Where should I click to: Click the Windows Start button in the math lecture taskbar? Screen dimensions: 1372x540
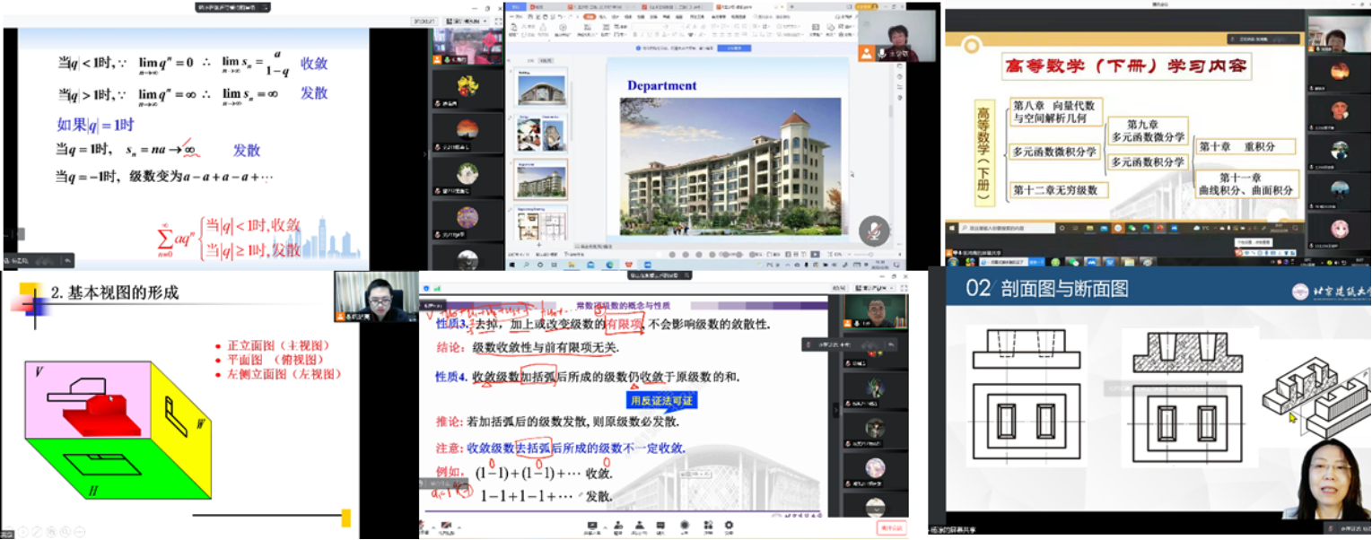tap(951, 230)
